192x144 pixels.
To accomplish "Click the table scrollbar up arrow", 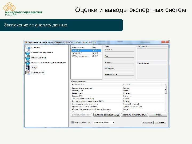I will [x=166, y=84].
